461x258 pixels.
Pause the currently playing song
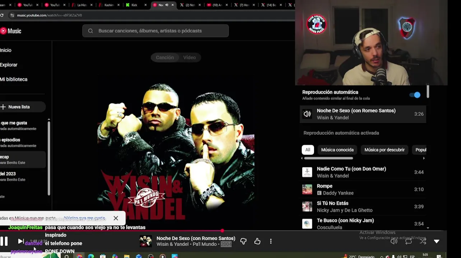pyautogui.click(x=4, y=241)
